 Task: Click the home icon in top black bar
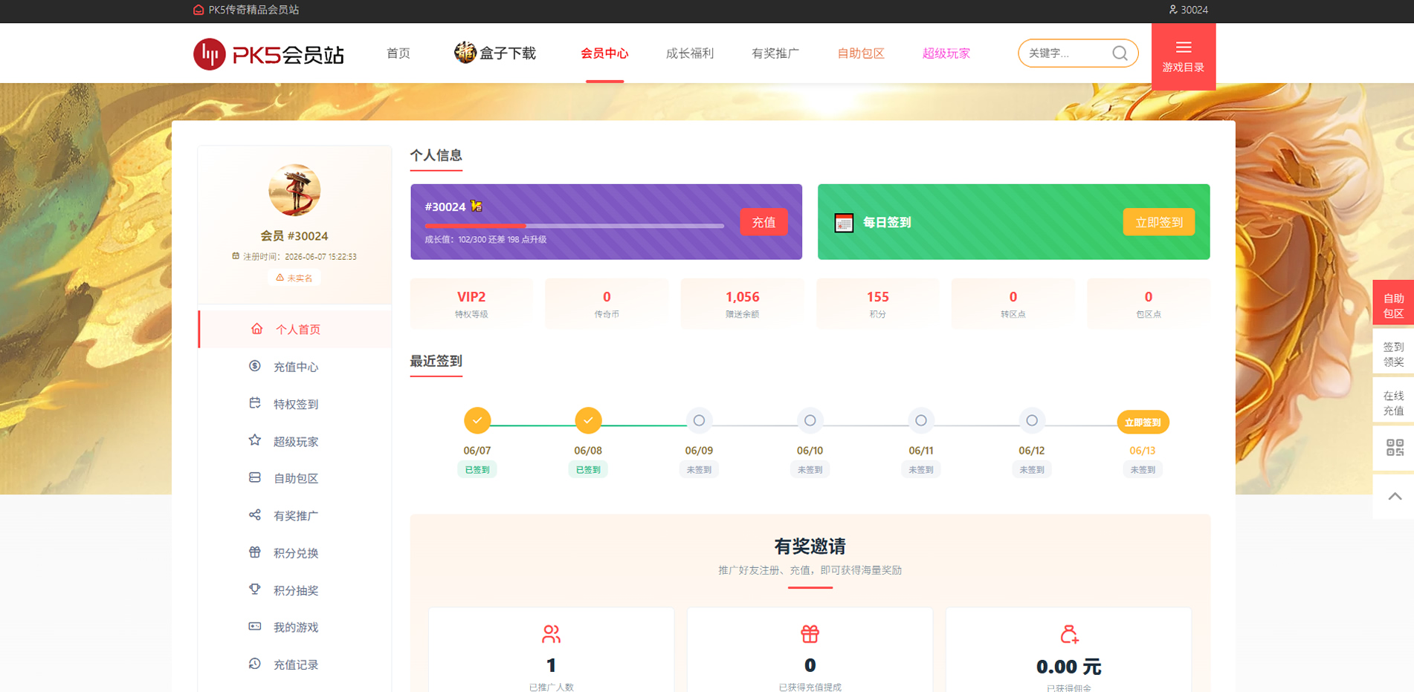[x=198, y=10]
